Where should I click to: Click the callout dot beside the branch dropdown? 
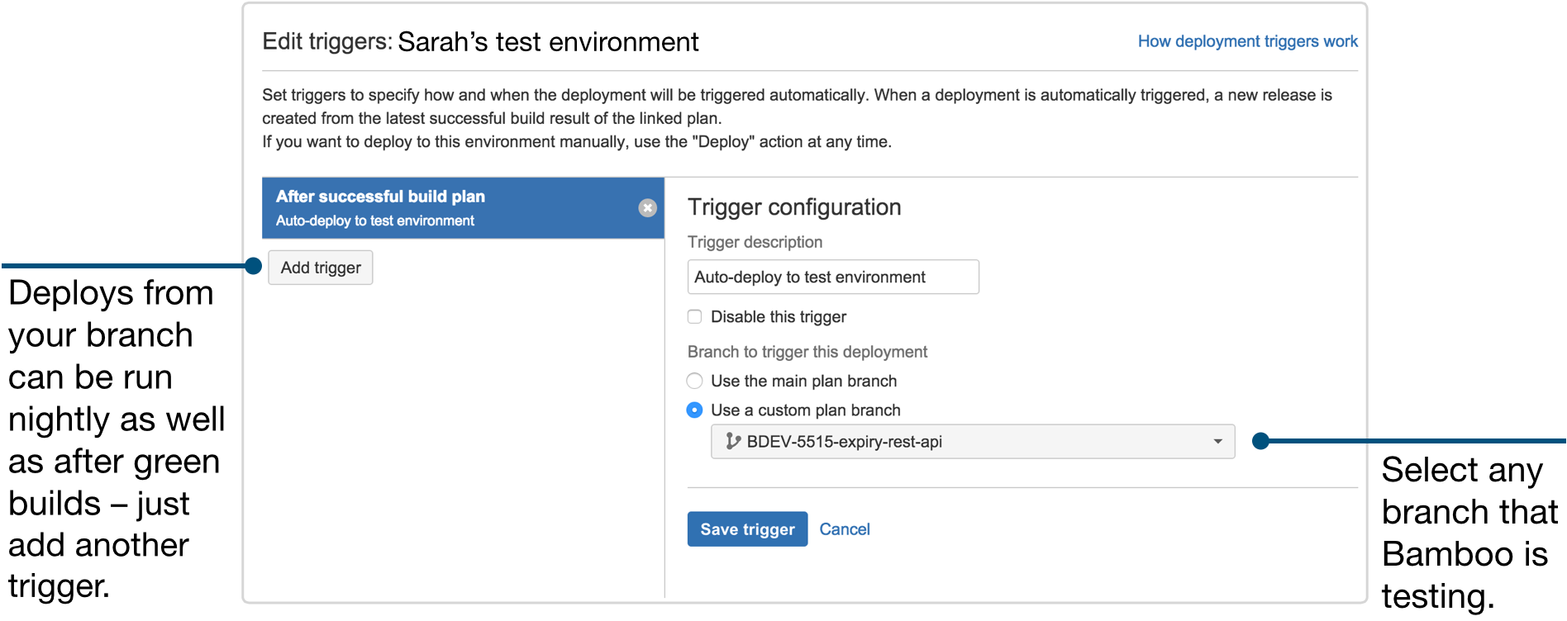[1260, 441]
